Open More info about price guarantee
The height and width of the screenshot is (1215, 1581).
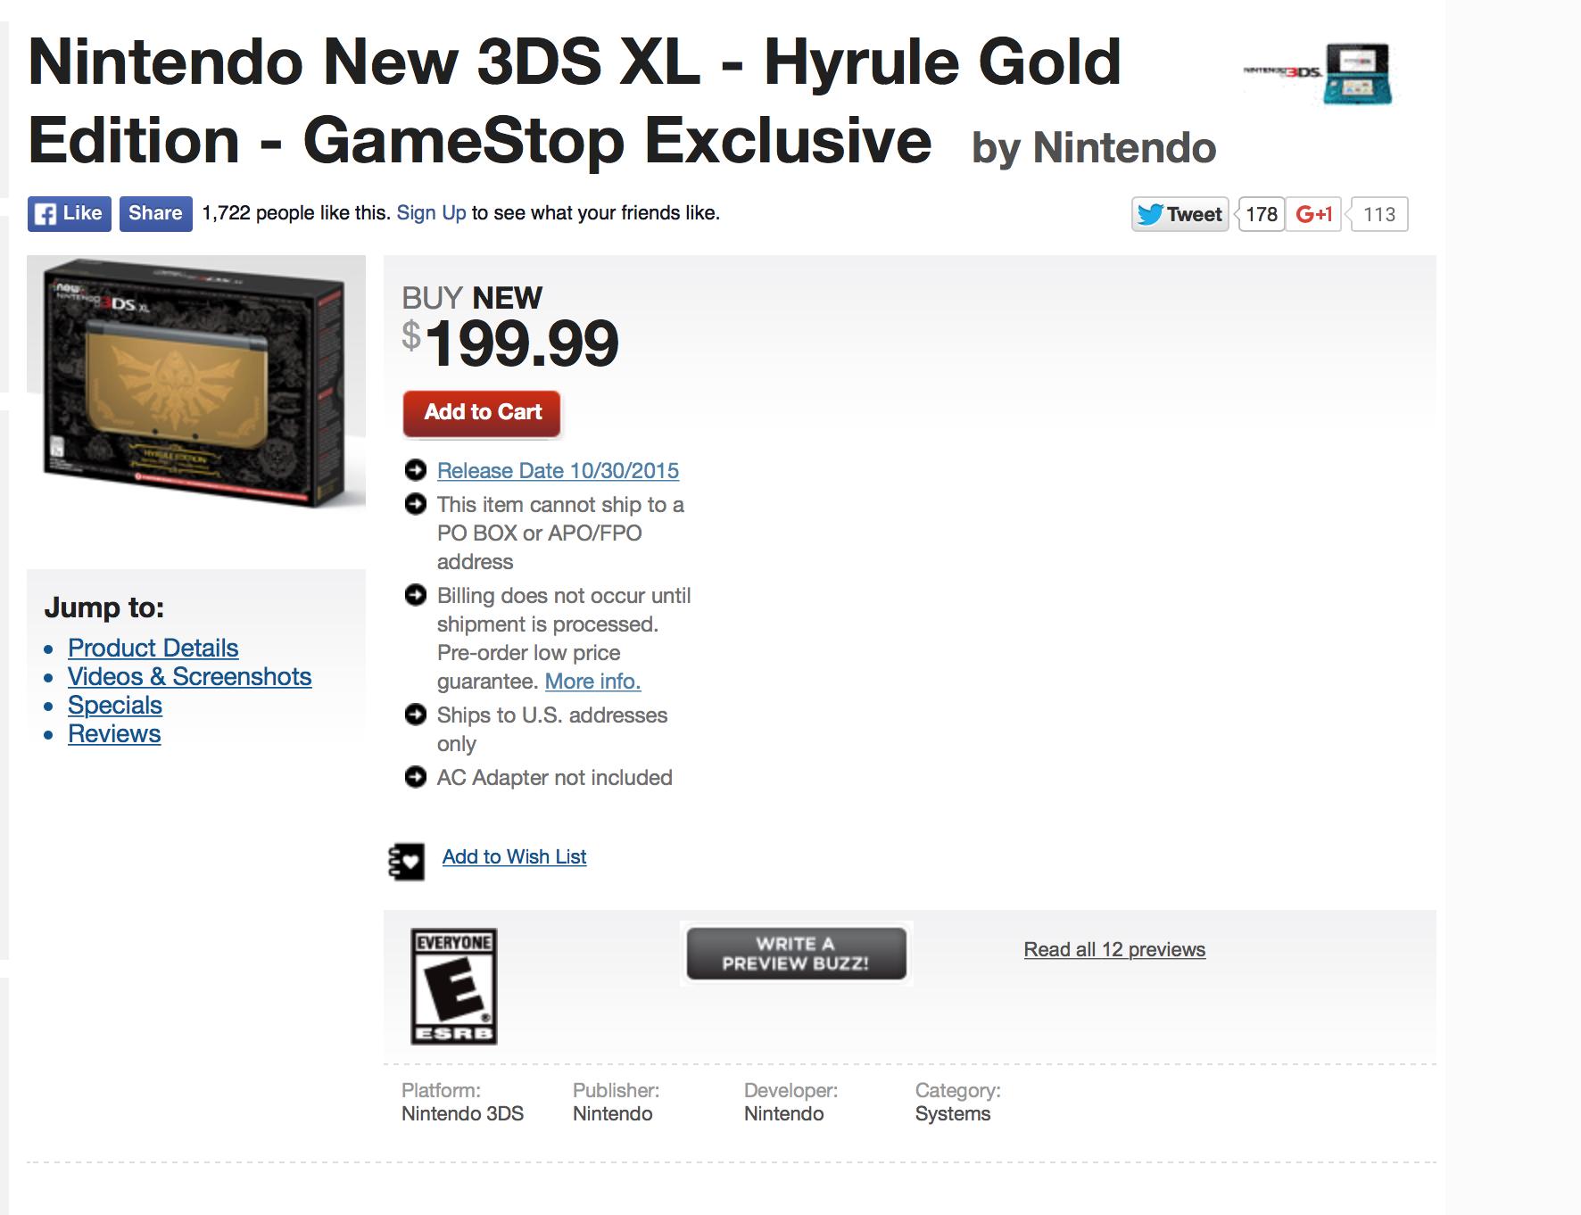click(x=592, y=682)
